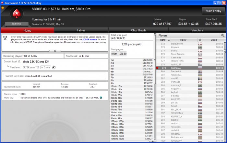
Task: Click the players list scroll up arrow
Action: click(x=225, y=43)
